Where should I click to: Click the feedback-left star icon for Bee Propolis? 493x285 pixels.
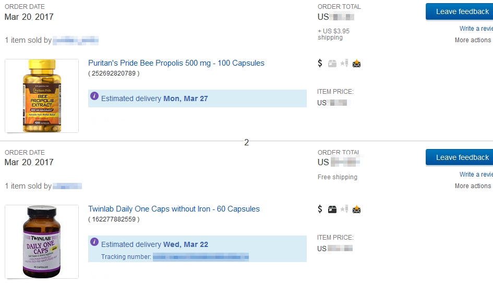click(344, 64)
